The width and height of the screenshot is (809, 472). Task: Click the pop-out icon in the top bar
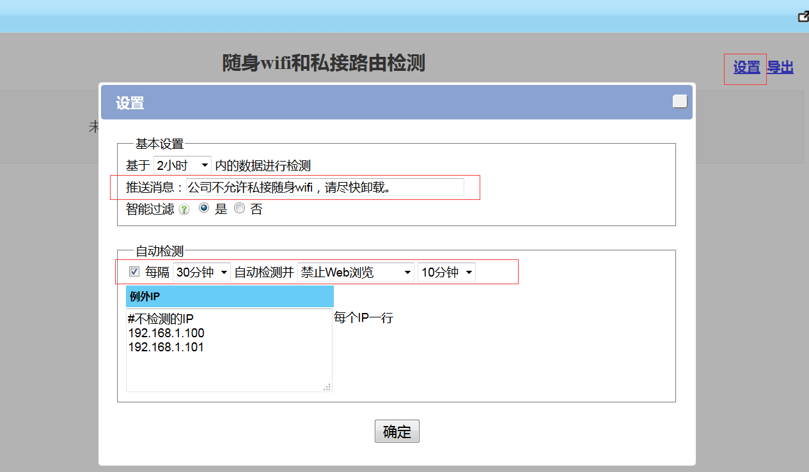803,17
